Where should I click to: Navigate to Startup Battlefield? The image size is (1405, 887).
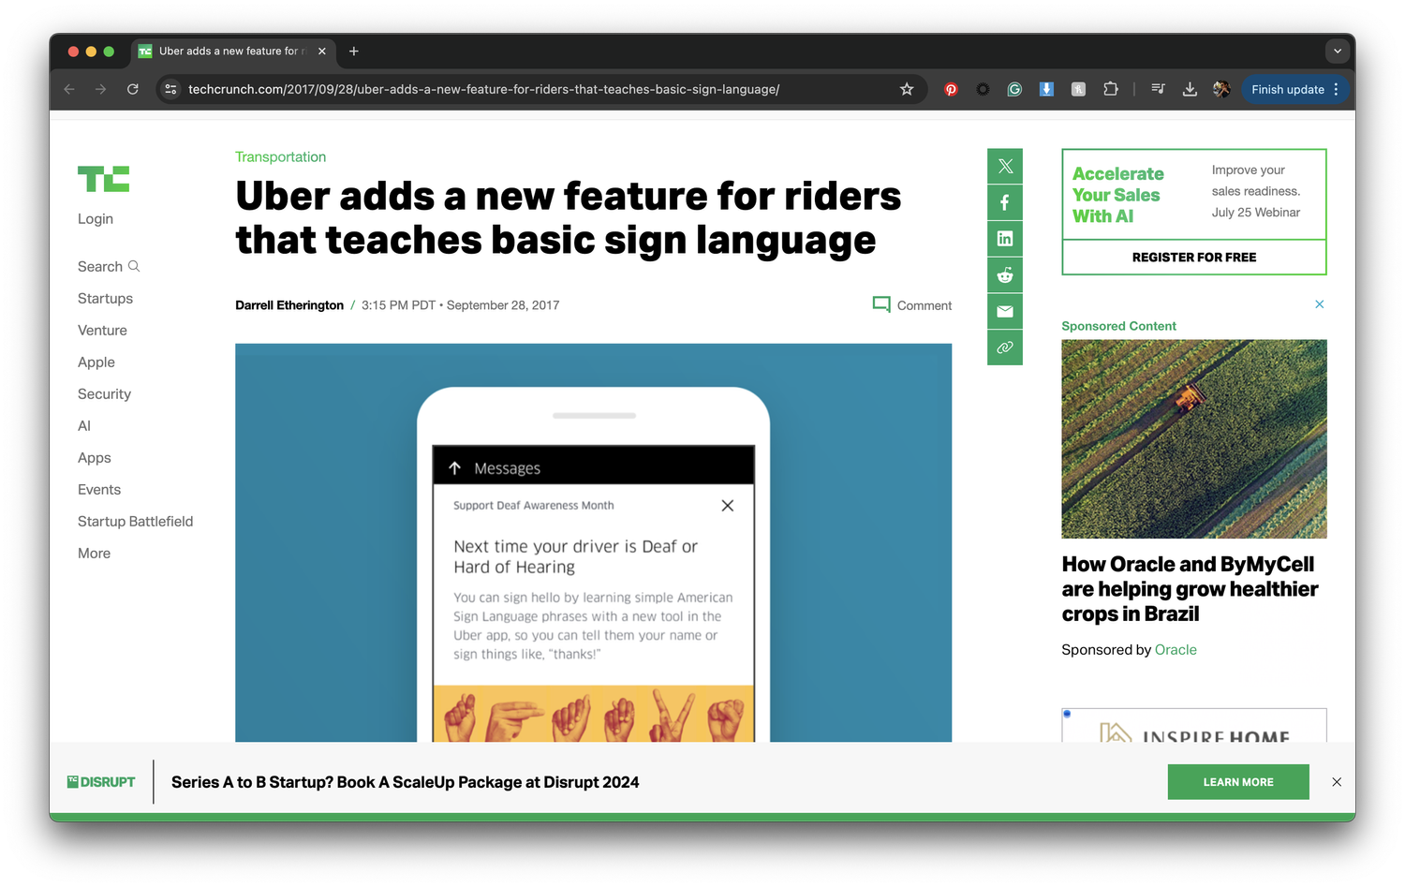[x=135, y=522]
